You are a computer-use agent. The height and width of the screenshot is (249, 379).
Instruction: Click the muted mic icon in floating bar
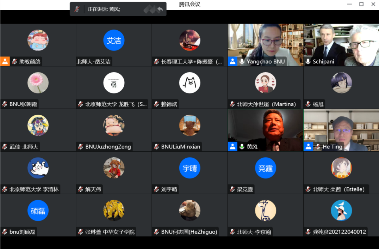click(77, 9)
